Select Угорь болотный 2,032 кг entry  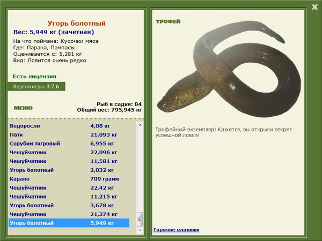69,170
